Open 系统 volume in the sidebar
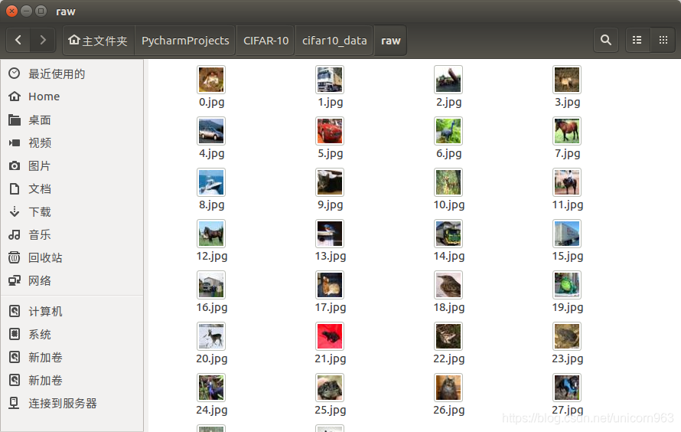 [72, 334]
